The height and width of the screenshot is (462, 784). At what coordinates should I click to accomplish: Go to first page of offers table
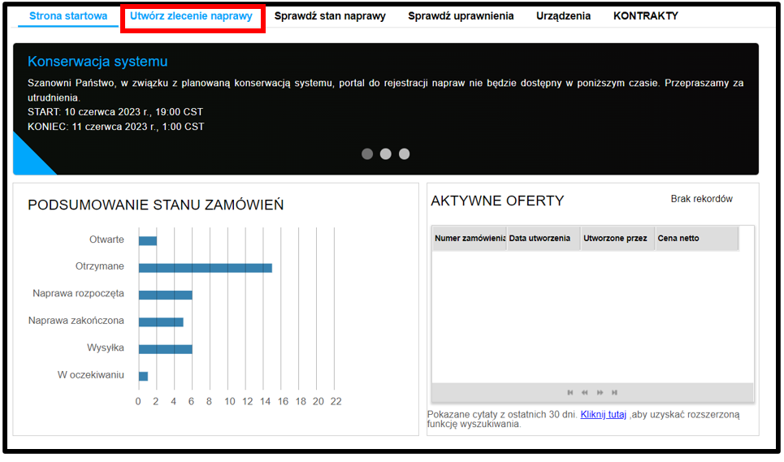(x=570, y=392)
